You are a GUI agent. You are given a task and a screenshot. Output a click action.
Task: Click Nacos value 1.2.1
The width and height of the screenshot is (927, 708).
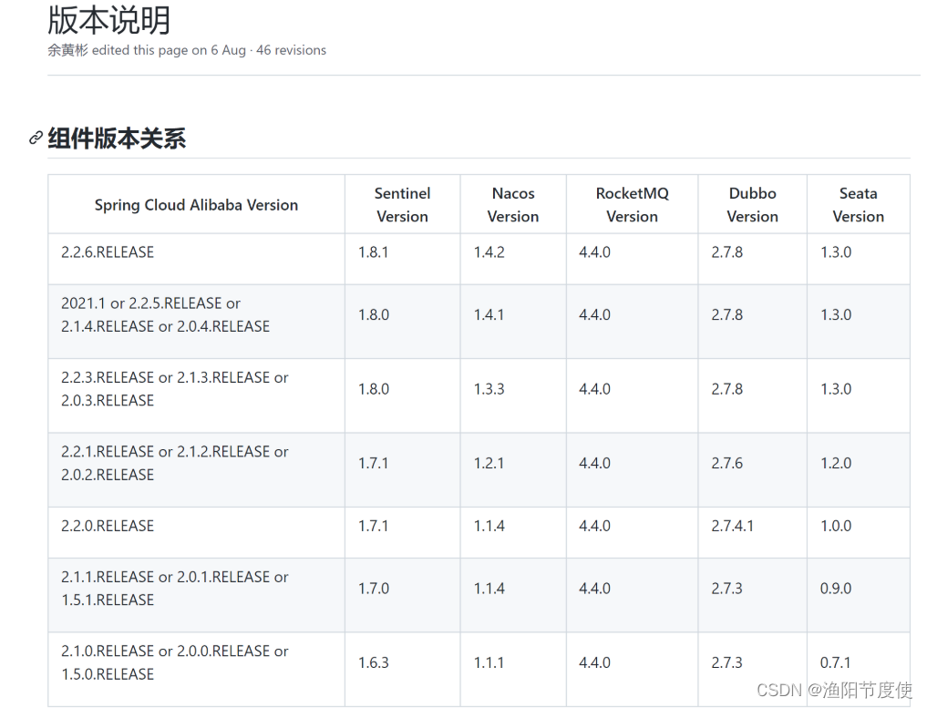coord(489,463)
